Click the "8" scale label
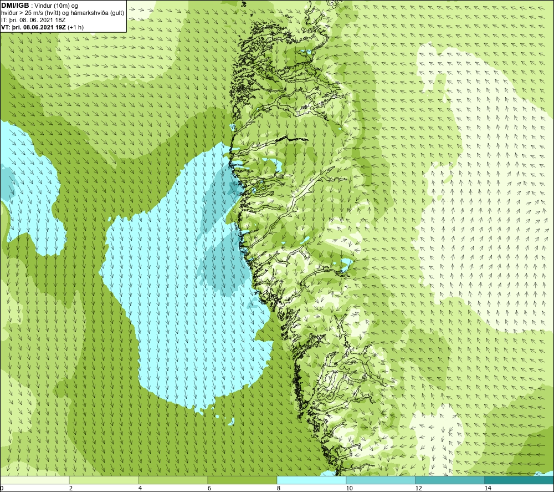Viewport: 554px width, 492px height. (279, 488)
